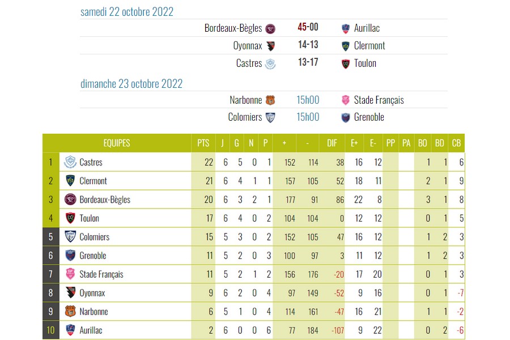Click the Oyonnax logo in the standings table

(x=71, y=293)
